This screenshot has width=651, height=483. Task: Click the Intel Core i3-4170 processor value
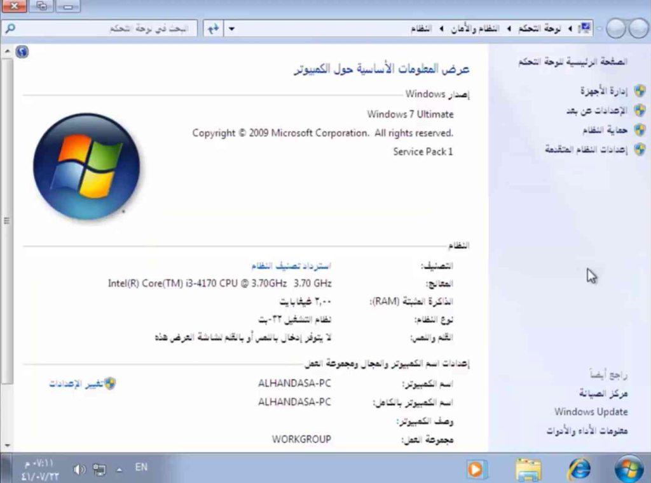tap(219, 283)
